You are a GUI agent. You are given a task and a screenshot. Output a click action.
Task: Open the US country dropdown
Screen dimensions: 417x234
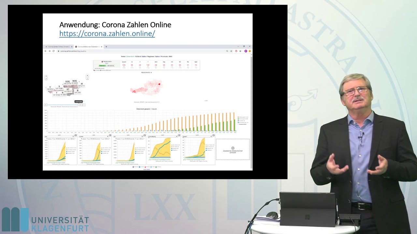128,136
